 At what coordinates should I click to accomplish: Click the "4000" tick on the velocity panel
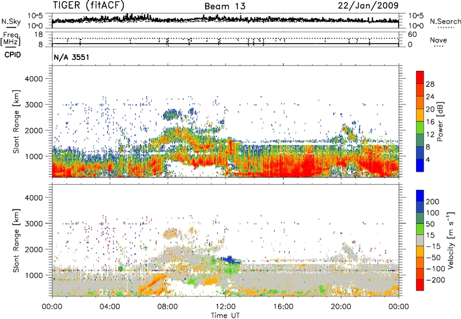click(x=33, y=198)
